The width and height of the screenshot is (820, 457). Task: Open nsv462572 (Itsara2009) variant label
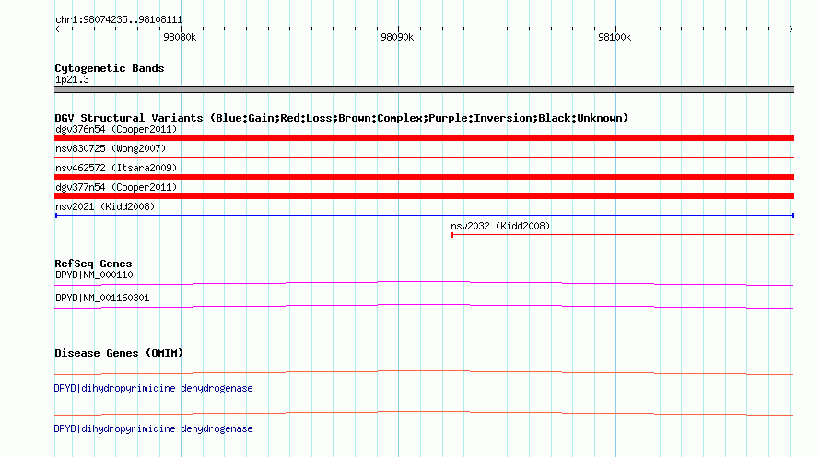(x=116, y=168)
